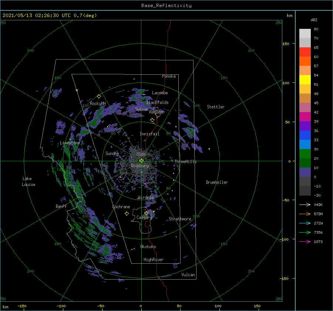Click the Lake Louise label
The height and width of the screenshot is (311, 333).
click(x=28, y=182)
